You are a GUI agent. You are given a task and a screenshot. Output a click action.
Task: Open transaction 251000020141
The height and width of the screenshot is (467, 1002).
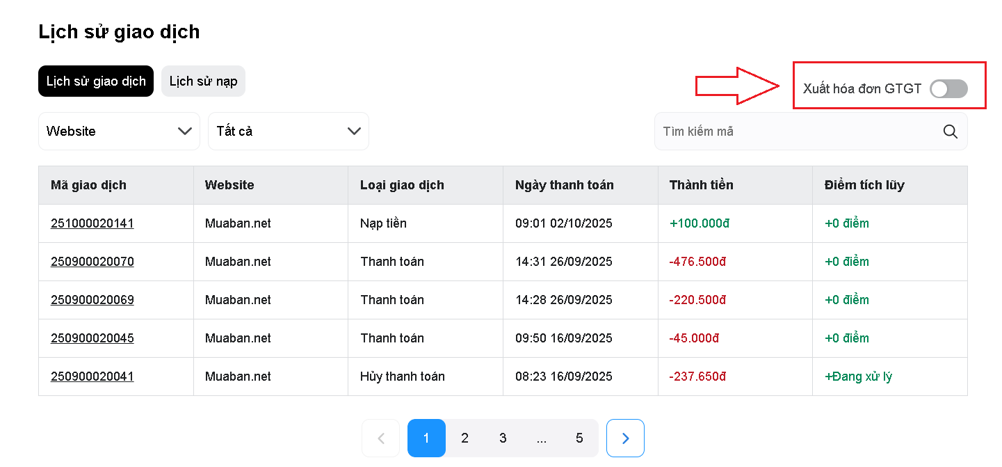click(x=92, y=223)
